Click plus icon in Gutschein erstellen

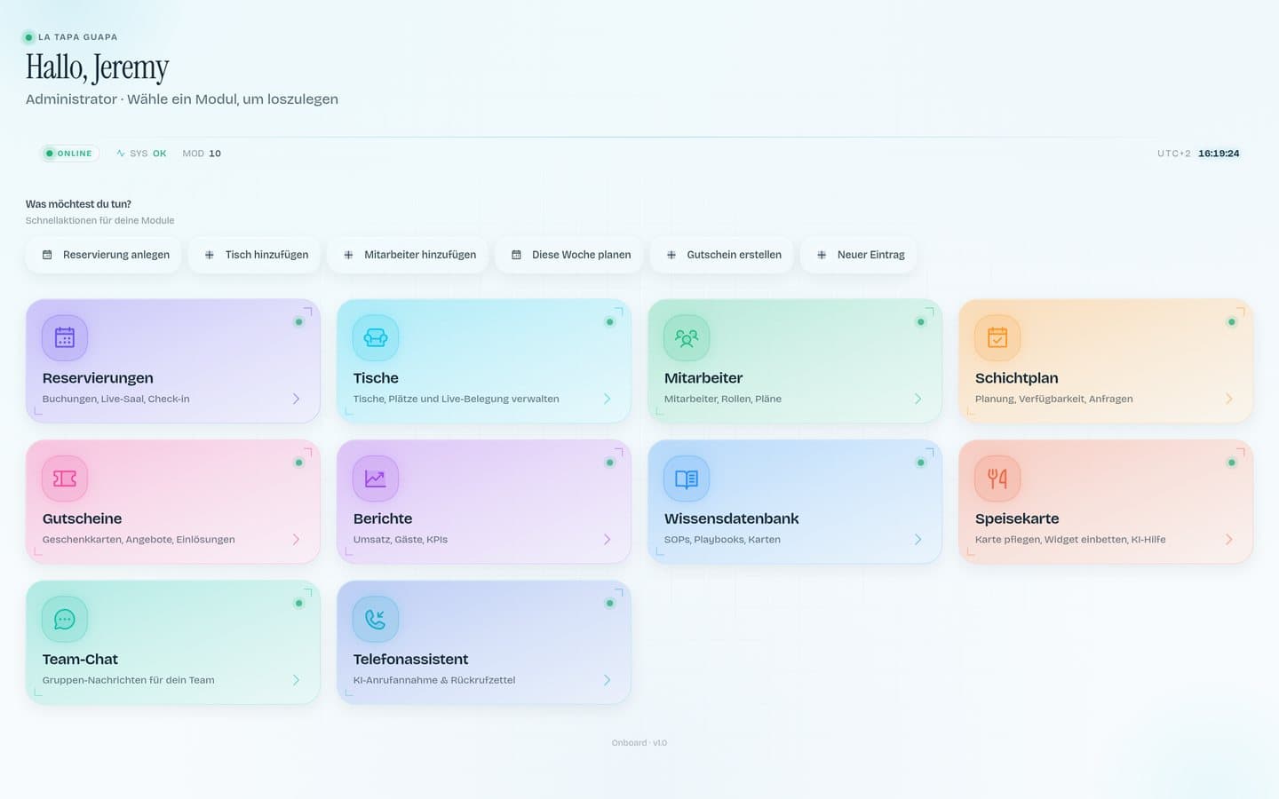click(x=671, y=255)
